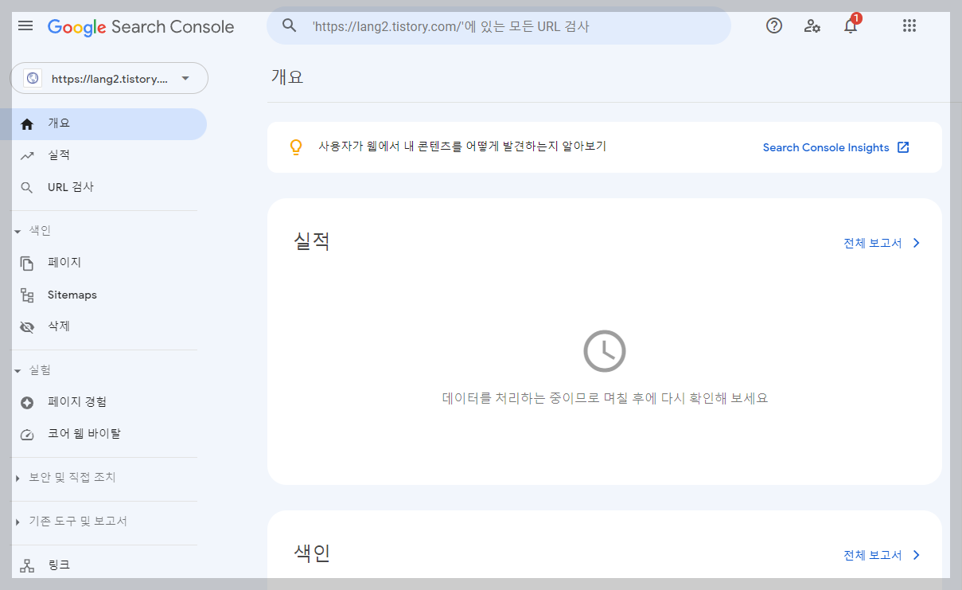Viewport: 962px width, 590px height.
Task: Collapse the 색인 sidebar section
Action: (18, 231)
